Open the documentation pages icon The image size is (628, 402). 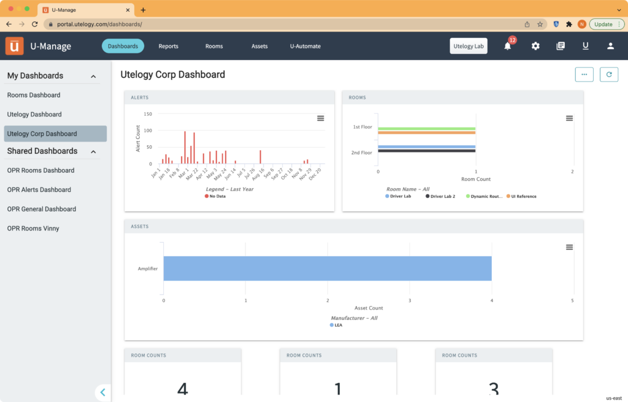[560, 45]
